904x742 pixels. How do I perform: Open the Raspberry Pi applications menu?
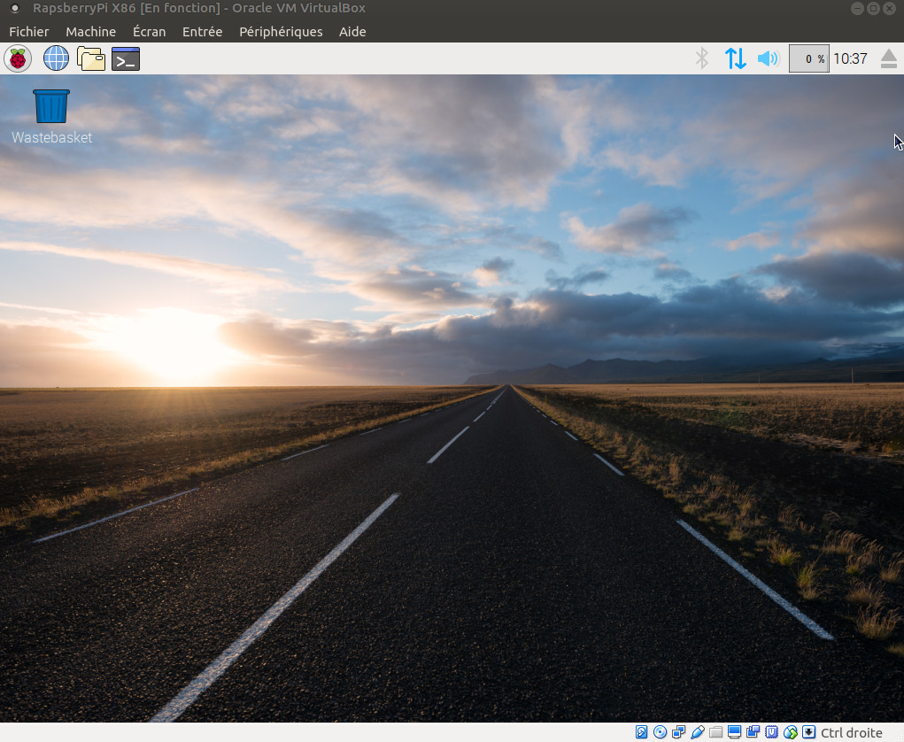click(x=18, y=59)
